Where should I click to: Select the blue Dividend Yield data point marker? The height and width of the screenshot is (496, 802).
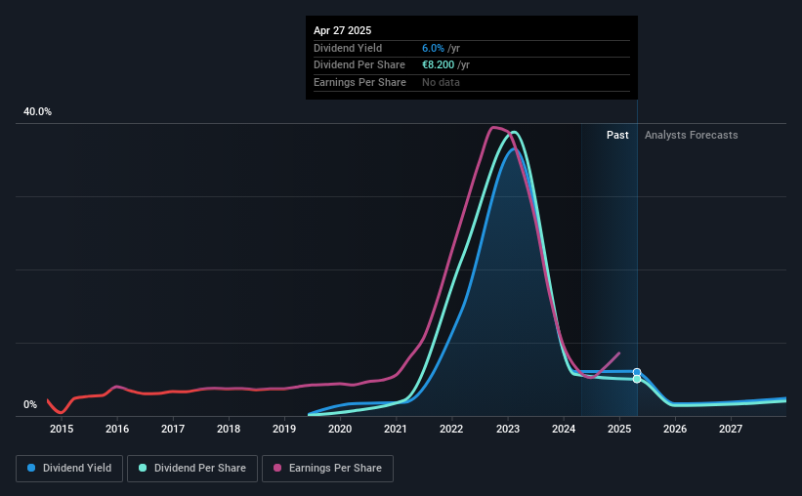637,372
